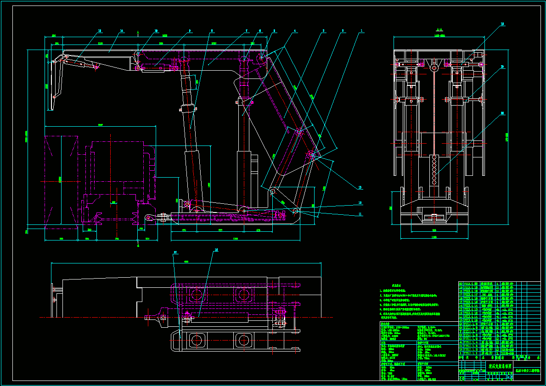Viewport: 546px width, 386px height.
Task: Click callout 19 above the A-A section view
Action: click(x=502, y=24)
